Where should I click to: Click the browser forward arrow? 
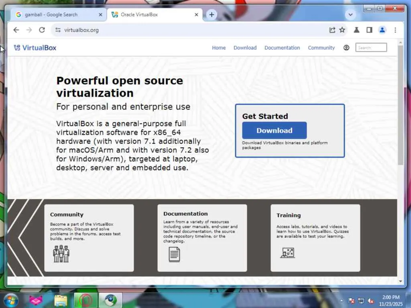[x=29, y=30]
